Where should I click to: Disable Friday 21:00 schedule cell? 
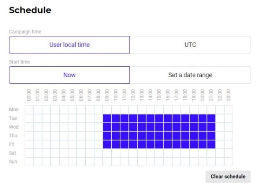click(211, 144)
